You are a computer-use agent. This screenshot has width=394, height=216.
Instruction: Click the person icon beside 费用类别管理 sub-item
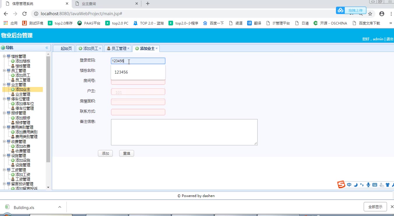[x=13, y=137]
